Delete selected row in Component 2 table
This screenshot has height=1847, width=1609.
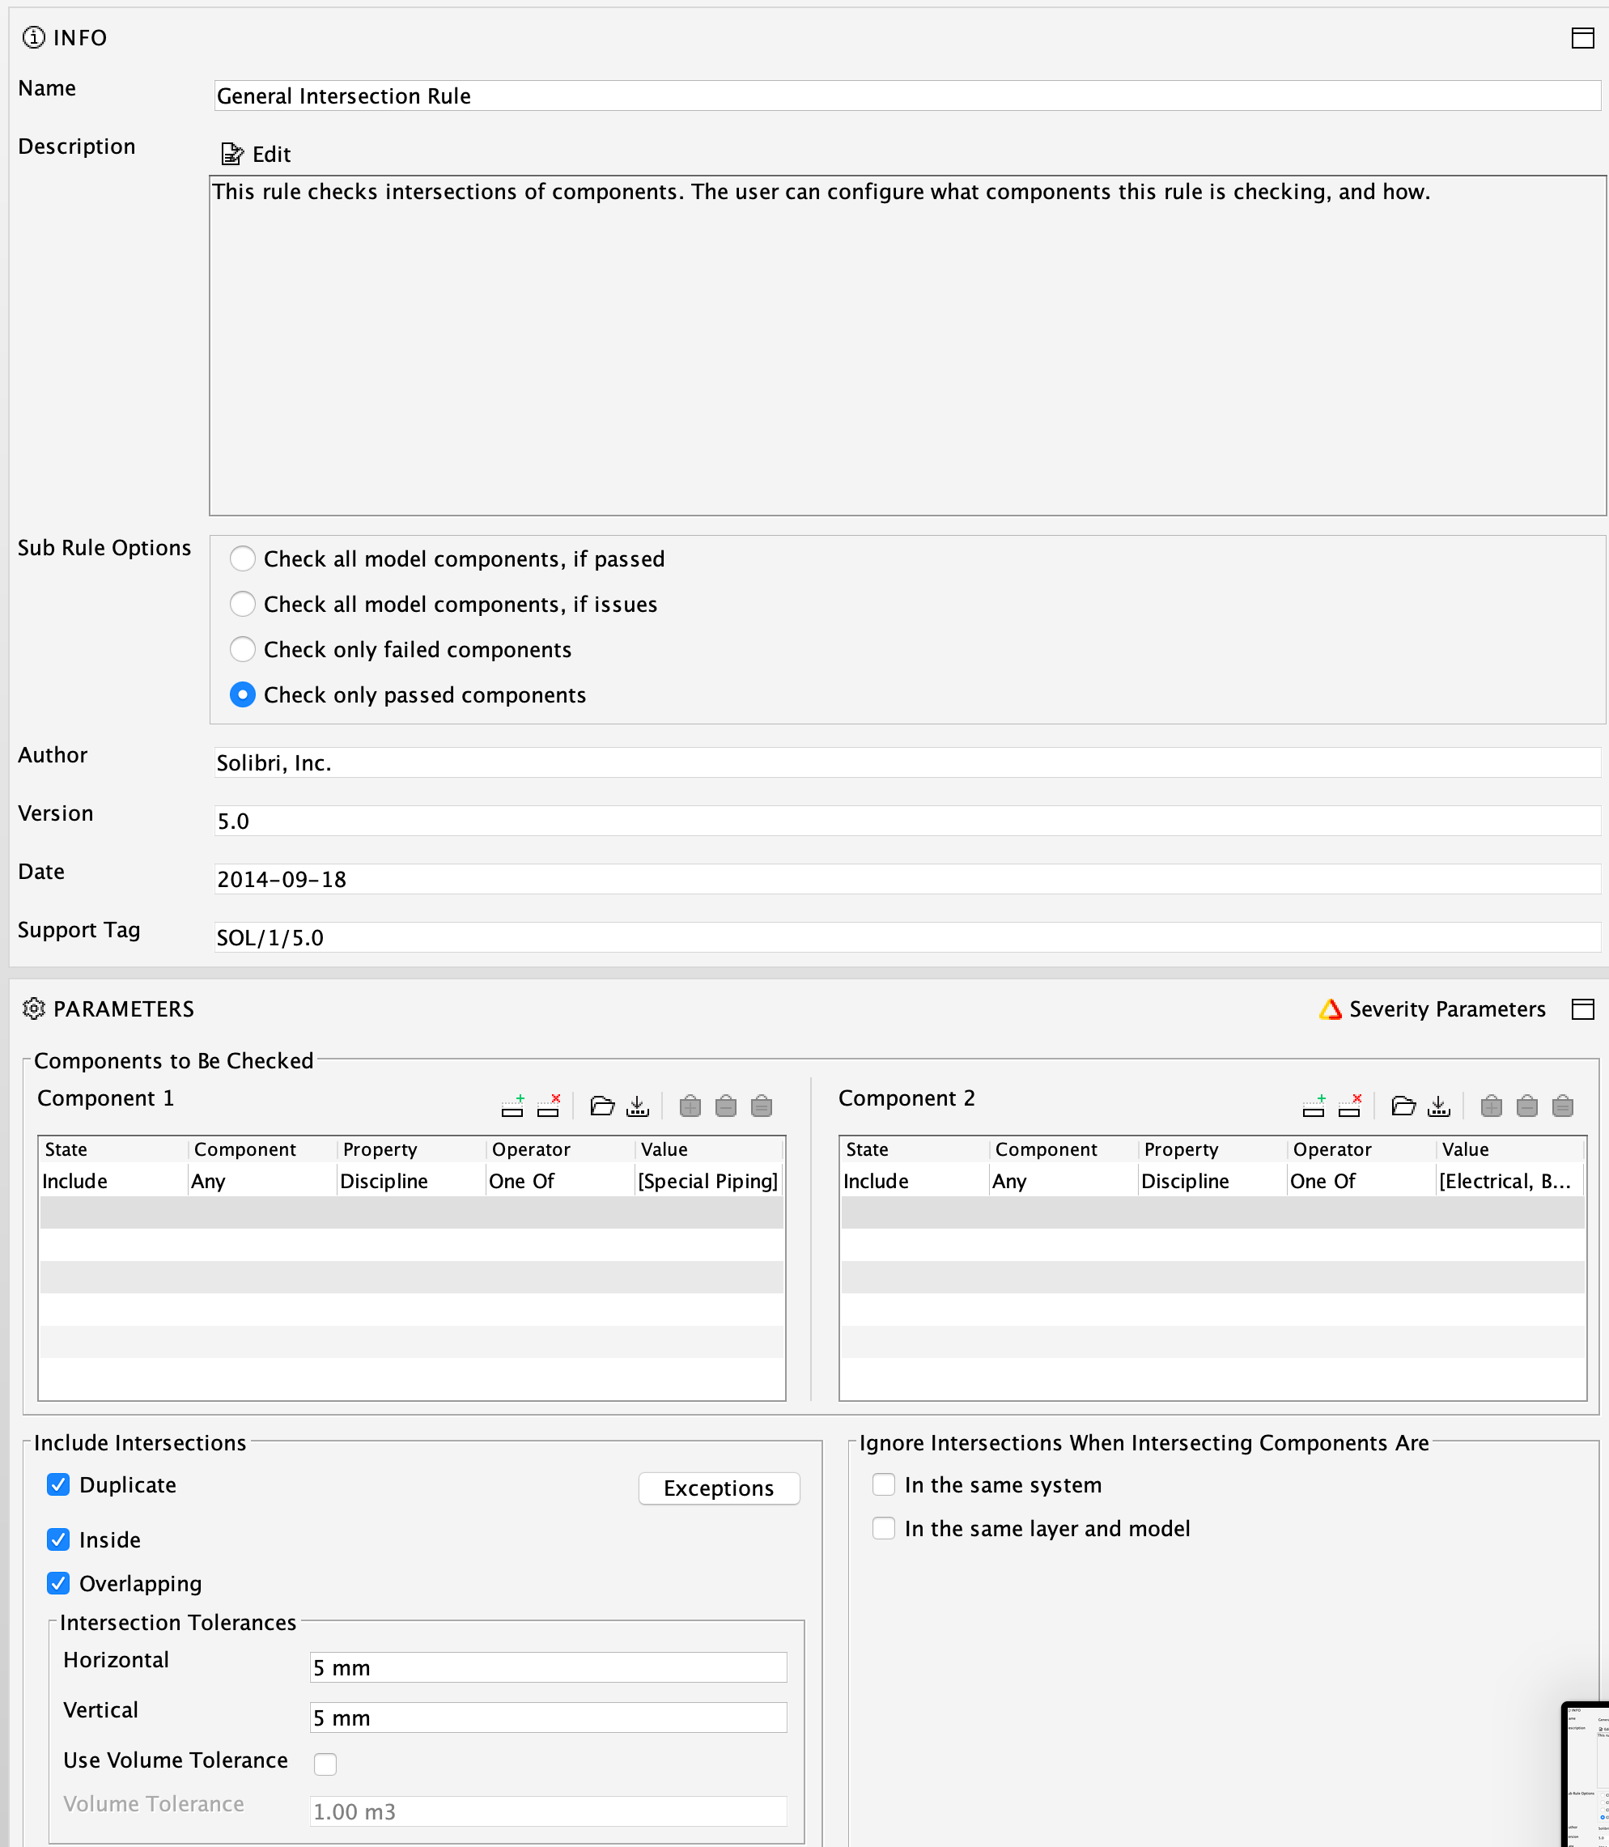(x=1349, y=1106)
